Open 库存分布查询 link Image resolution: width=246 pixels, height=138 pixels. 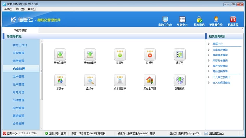220,61
